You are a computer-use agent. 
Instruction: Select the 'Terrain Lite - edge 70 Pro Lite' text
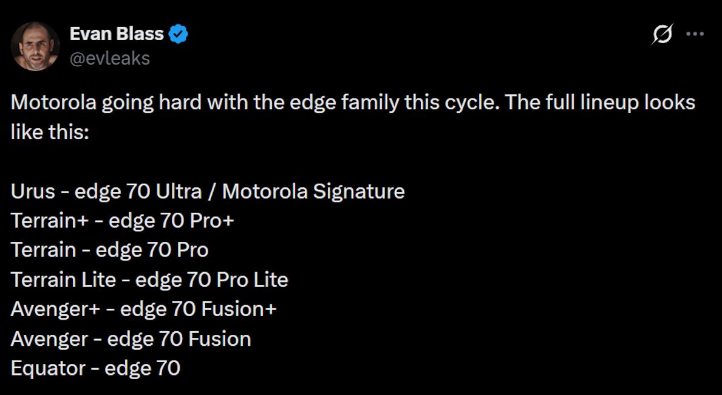click(149, 280)
